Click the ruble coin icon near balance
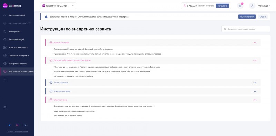The width and height of the screenshot is (276, 136). pos(185,6)
